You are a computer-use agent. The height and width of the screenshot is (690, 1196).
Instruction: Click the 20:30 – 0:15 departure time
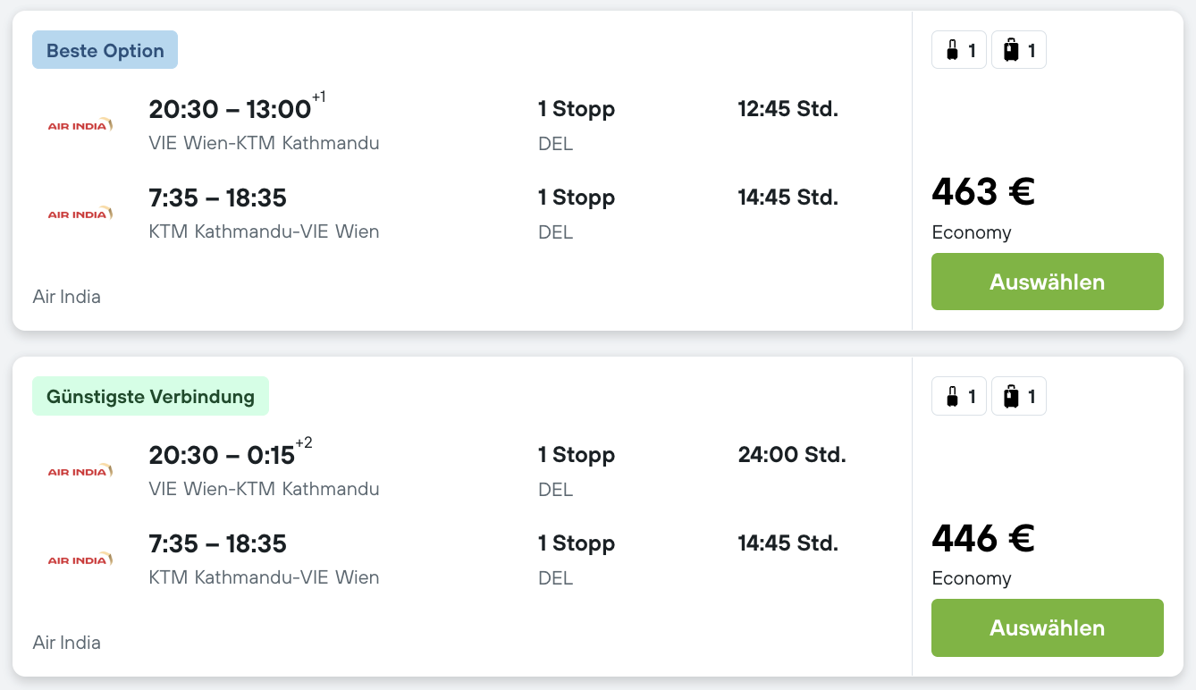[222, 455]
